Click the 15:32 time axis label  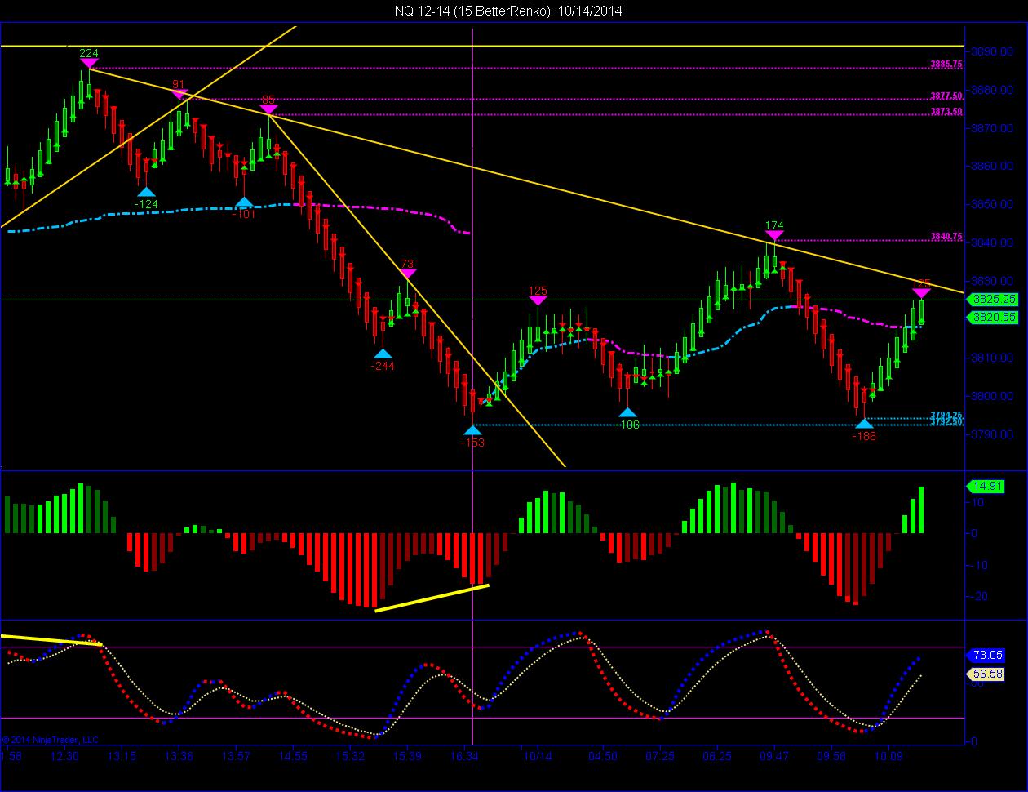coord(350,757)
